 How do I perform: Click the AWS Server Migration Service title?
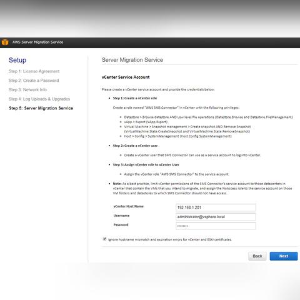click(x=37, y=42)
